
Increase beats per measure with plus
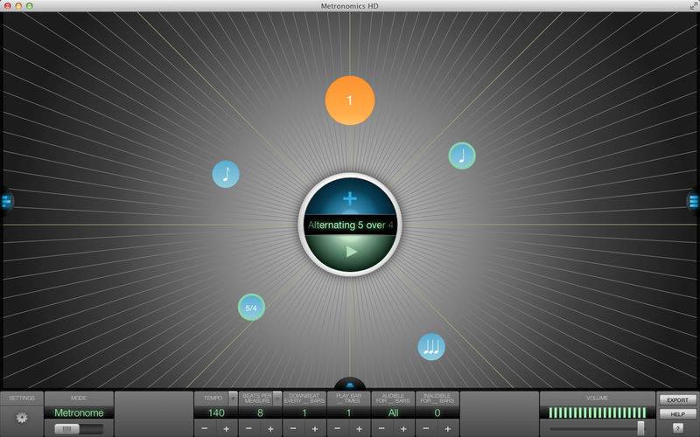(270, 428)
